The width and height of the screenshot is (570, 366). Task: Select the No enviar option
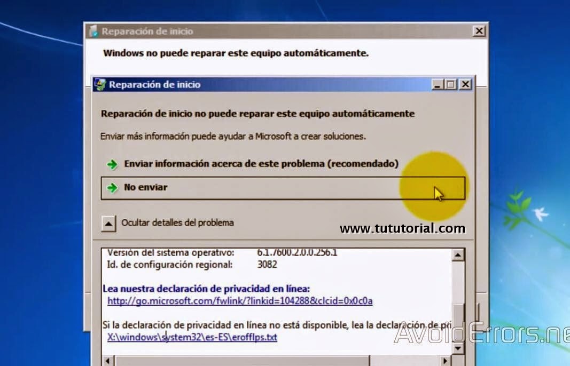click(283, 188)
